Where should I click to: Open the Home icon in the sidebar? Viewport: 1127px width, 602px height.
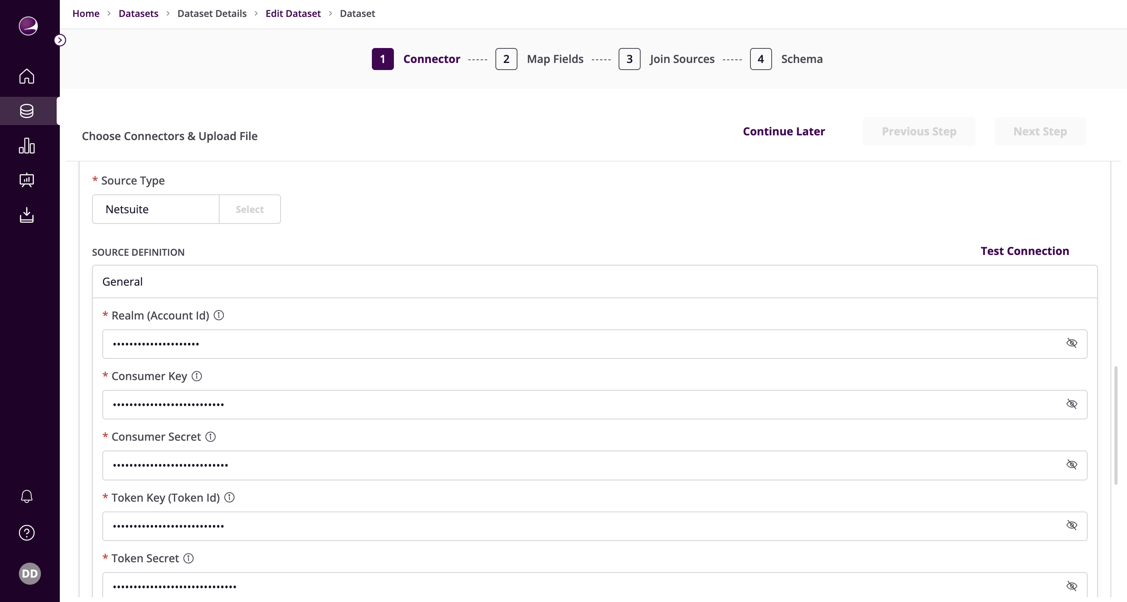click(27, 76)
